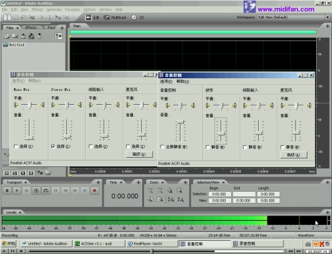Click the Close File icon in Files panel
Viewport: 332px width, 254px height.
15,36
